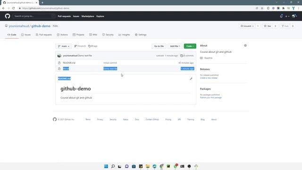
Task: Open the Releases heading link
Action: tap(205, 69)
